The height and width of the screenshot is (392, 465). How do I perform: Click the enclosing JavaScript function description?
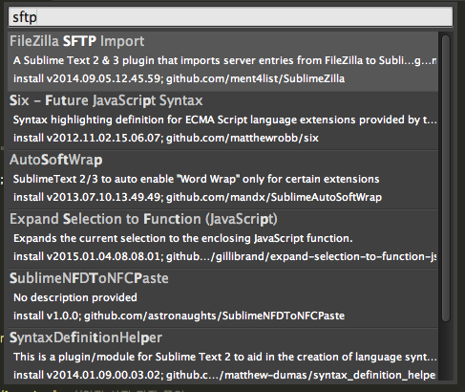tap(183, 238)
